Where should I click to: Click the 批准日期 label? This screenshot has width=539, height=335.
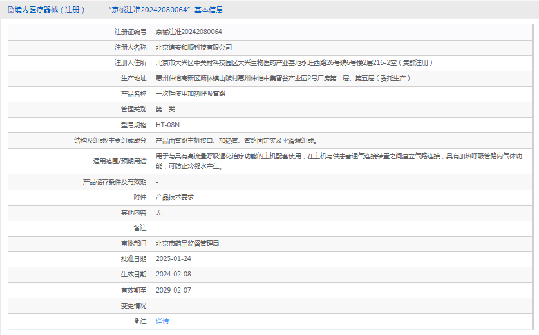pyautogui.click(x=133, y=258)
